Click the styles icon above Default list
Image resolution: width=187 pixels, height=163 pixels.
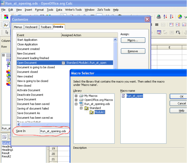click(4, 137)
